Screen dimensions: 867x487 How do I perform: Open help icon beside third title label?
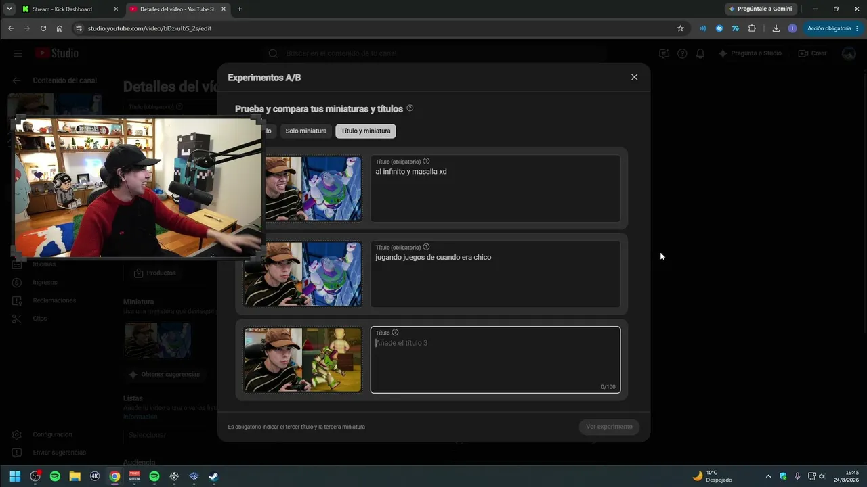coord(395,333)
